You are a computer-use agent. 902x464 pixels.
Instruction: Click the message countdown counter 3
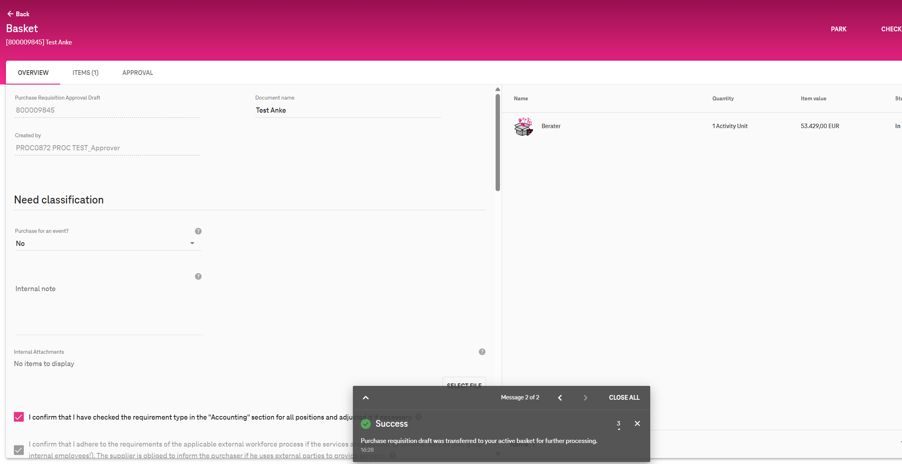click(x=619, y=424)
